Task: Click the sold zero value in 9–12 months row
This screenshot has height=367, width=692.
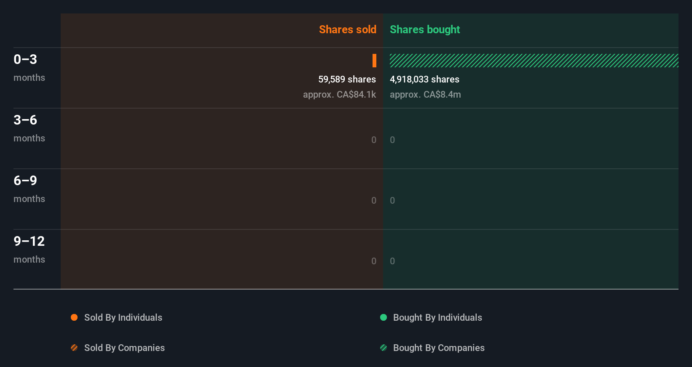Action: (x=374, y=261)
